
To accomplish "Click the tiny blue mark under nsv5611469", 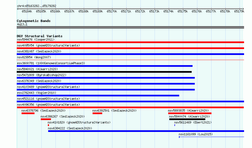I will click(x=175, y=125).
